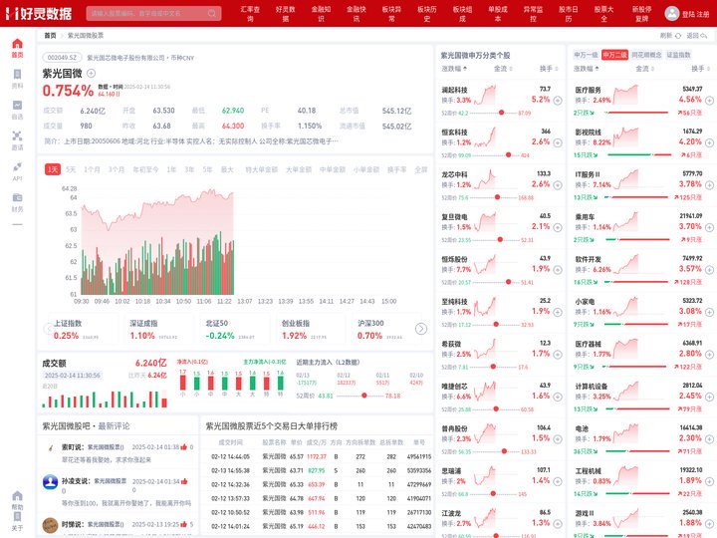Open 板块异常 in top menu
Viewport: 717px width, 538px height.
coord(391,13)
